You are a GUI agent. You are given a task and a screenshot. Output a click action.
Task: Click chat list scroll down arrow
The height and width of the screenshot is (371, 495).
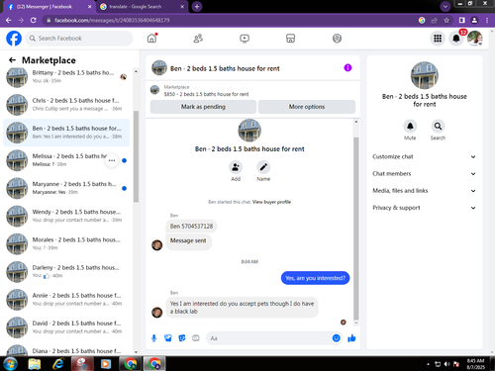pyautogui.click(x=136, y=352)
